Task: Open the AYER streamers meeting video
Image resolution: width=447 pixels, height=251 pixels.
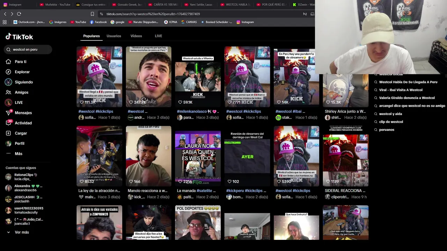Action: (x=247, y=156)
